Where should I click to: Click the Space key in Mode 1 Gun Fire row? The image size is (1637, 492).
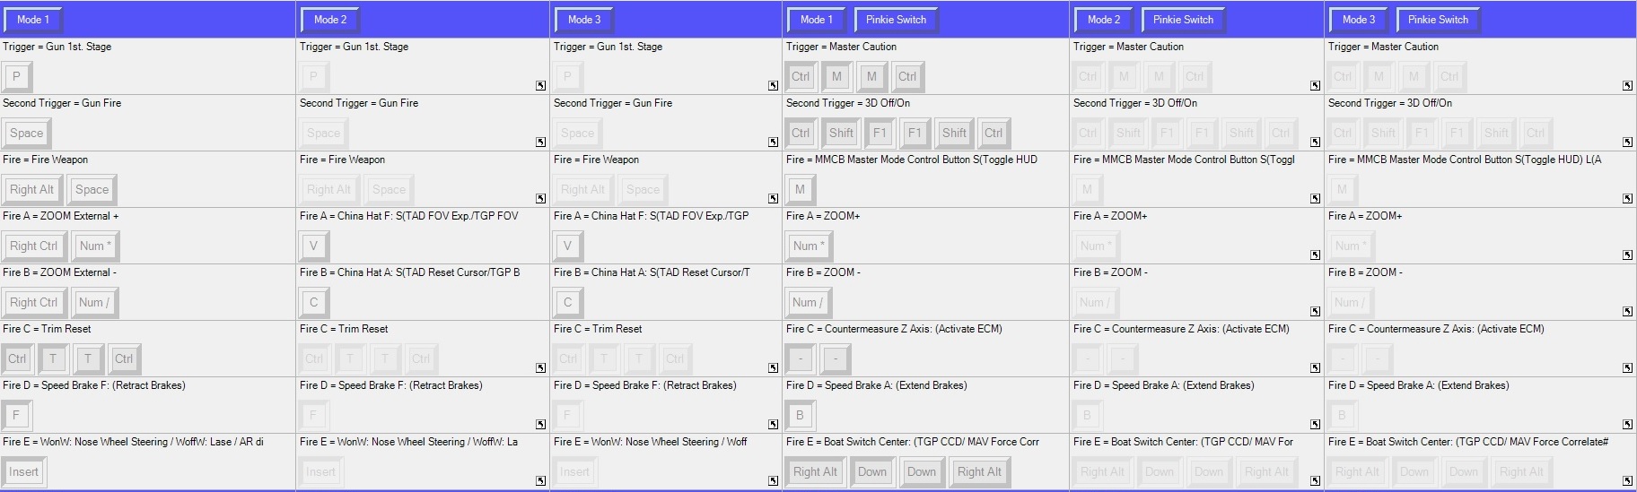(x=26, y=134)
